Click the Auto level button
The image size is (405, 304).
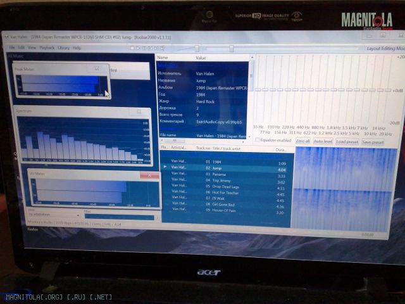coord(323,141)
